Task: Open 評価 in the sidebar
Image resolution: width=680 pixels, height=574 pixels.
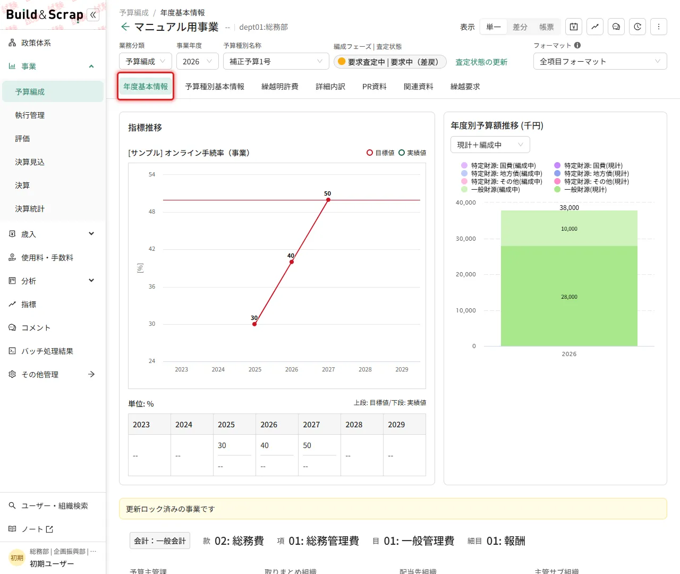Action: pos(53,139)
